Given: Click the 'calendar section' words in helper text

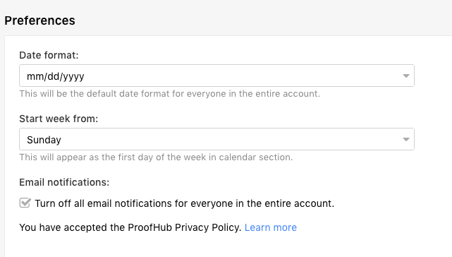Looking at the screenshot, I should pyautogui.click(x=256, y=157).
